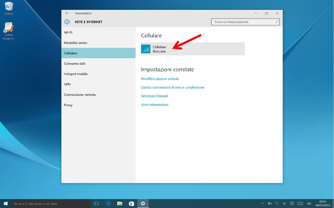Click the cellular signal bars icon
This screenshot has width=334, height=208.
pos(146,49)
